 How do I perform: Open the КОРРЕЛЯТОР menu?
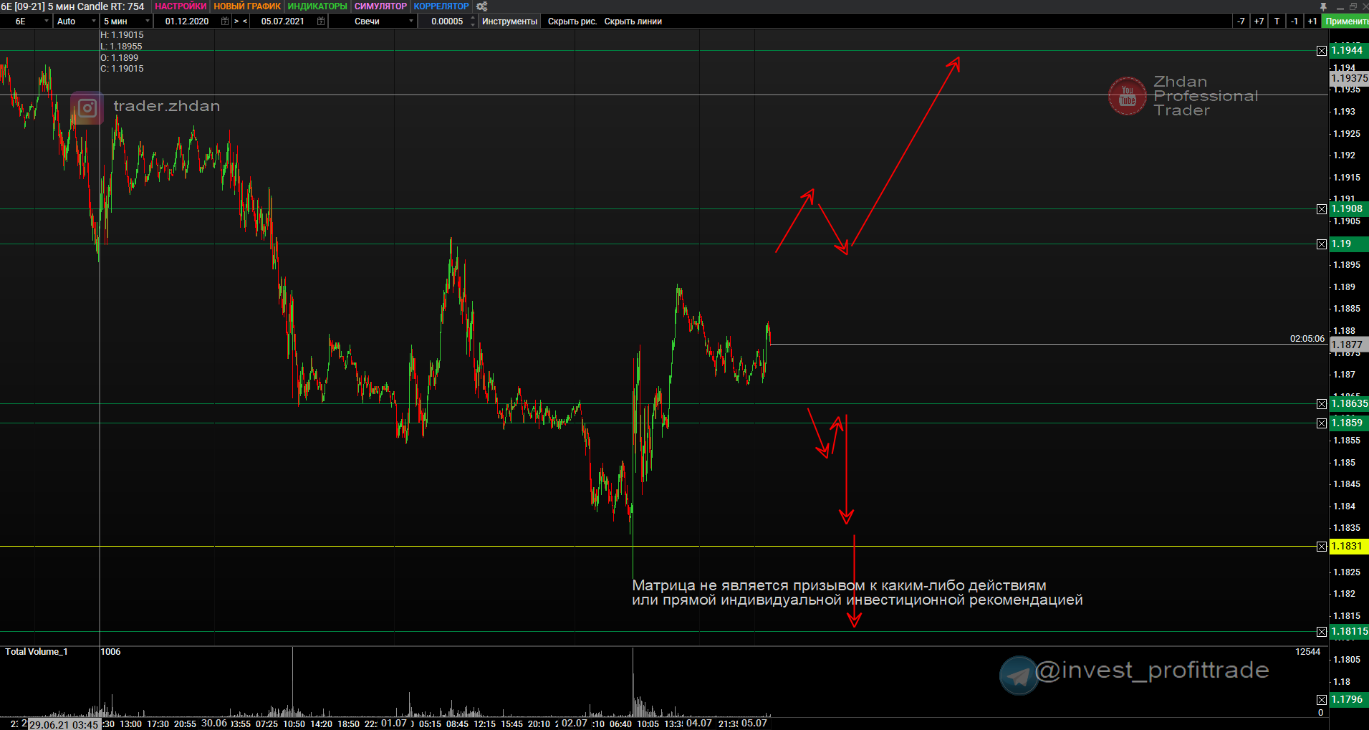tap(441, 6)
